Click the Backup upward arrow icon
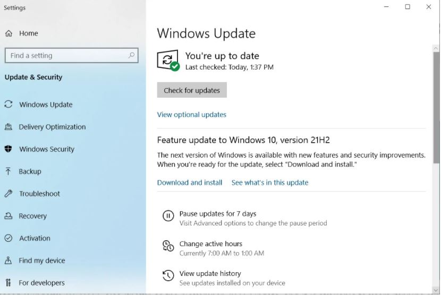 click(x=8, y=171)
